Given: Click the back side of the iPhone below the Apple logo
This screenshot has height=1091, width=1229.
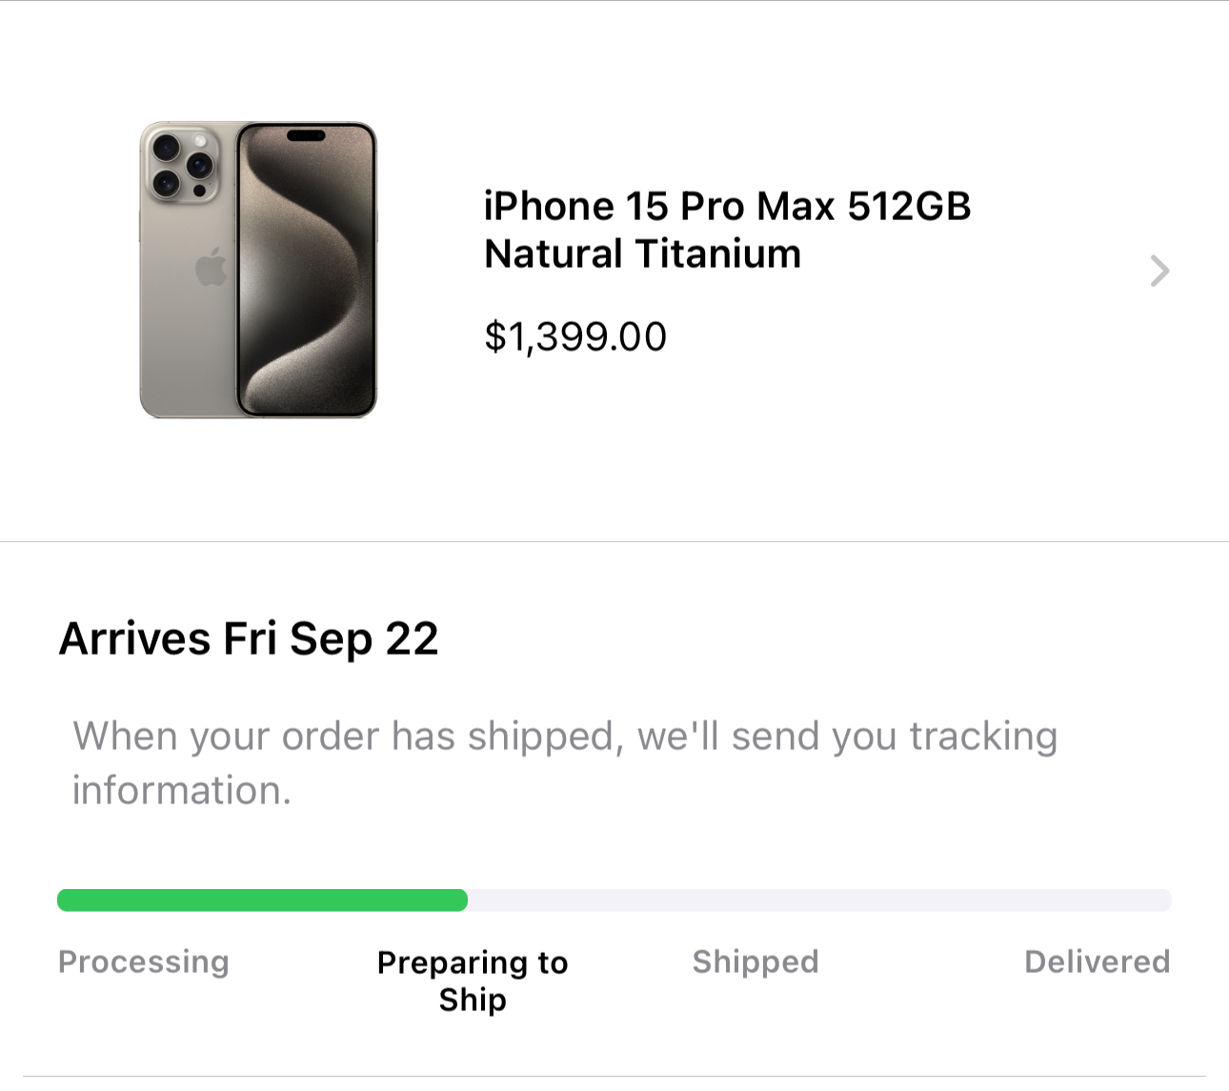Looking at the screenshot, I should 188,353.
